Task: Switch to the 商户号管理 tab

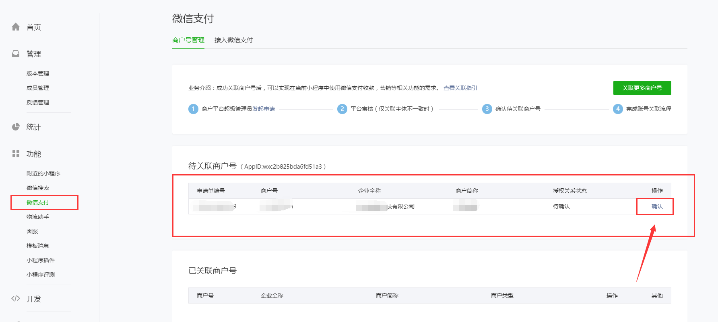Action: 188,40
